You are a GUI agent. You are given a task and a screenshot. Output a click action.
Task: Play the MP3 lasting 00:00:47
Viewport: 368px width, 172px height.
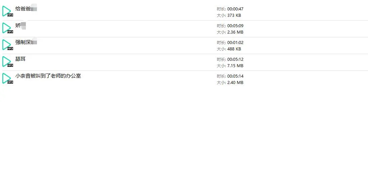[7, 11]
